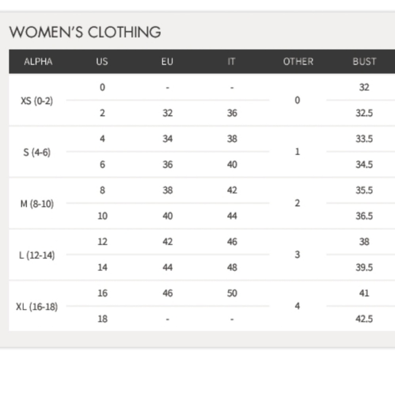395x395 pixels.
Task: Select the IT size 50 cell
Action: 232,293
